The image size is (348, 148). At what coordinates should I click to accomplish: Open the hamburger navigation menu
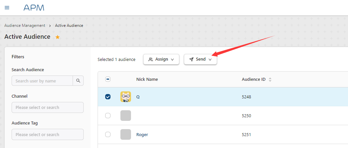point(7,8)
